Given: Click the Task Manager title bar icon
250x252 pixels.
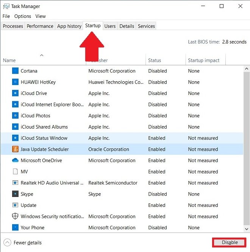Looking at the screenshot, I should (x=6, y=6).
